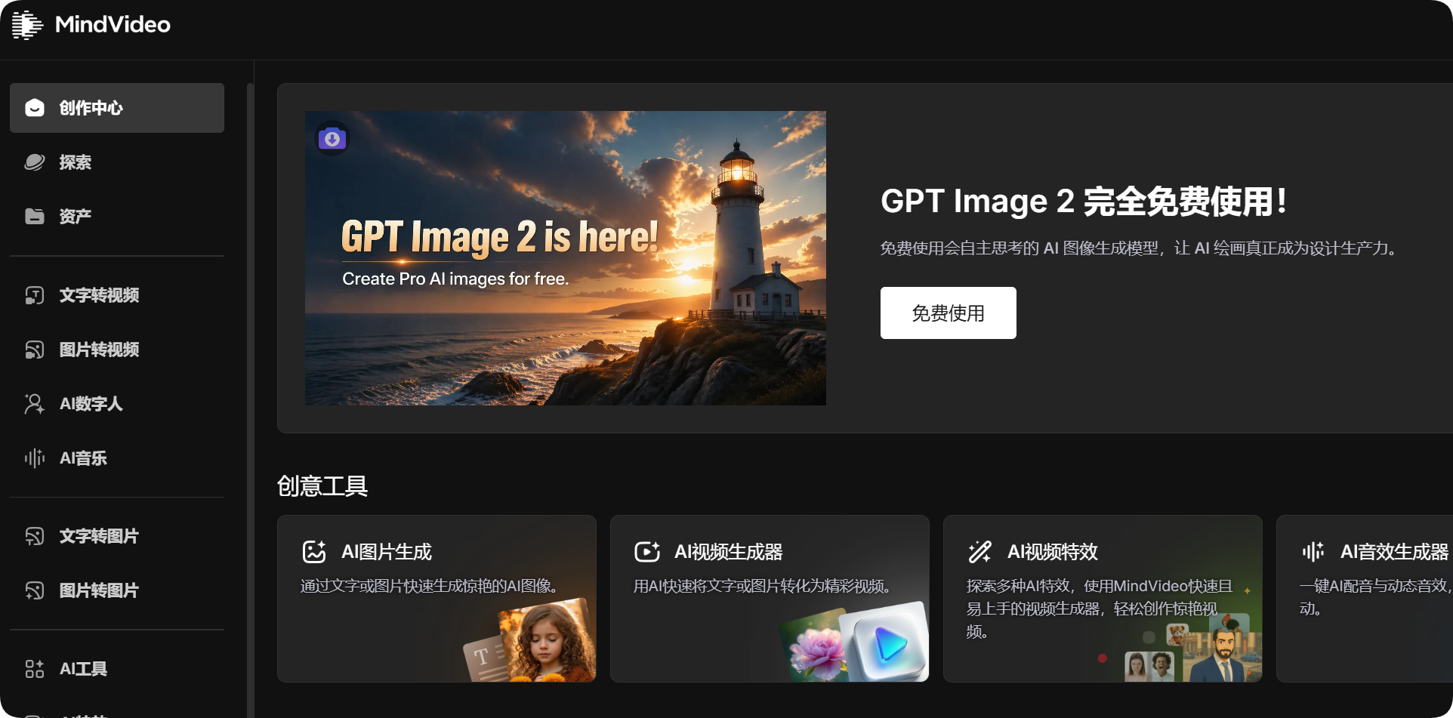Viewport: 1453px width, 718px height.
Task: Click the portrait collage on the AI视频特效 card
Action: pyautogui.click(x=1193, y=648)
